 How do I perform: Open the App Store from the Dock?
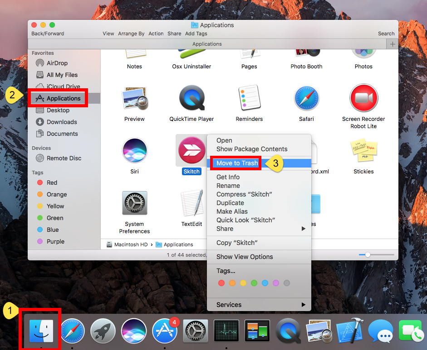click(x=165, y=331)
